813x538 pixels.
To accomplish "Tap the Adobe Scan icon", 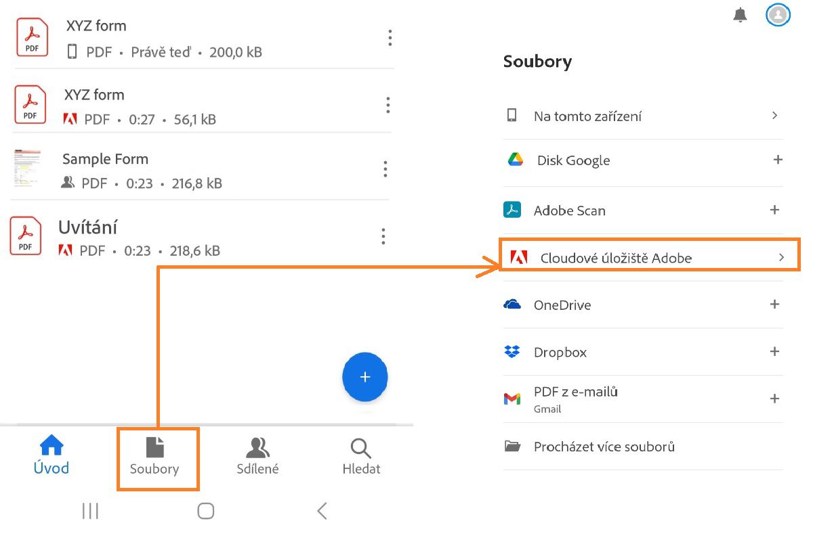I will pos(512,210).
